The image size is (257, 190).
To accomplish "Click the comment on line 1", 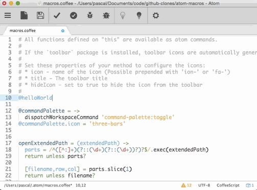I will click(x=118, y=39).
